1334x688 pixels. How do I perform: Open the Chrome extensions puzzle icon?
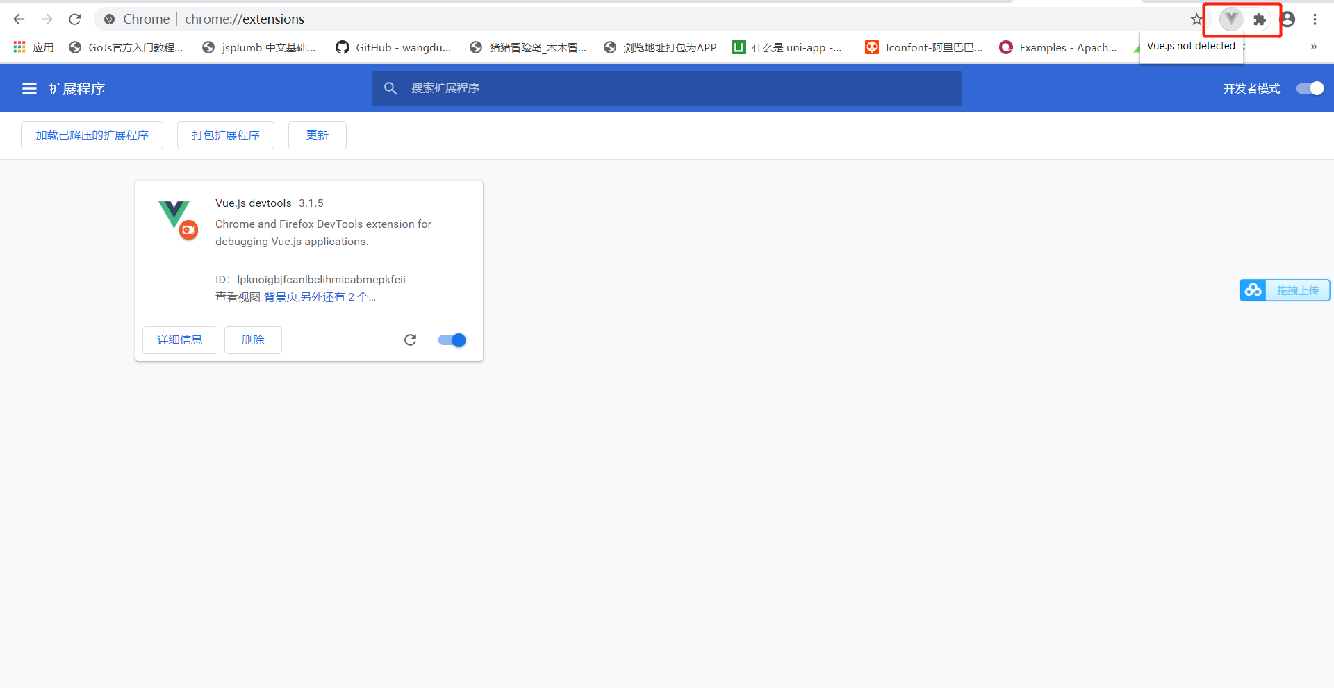1260,19
